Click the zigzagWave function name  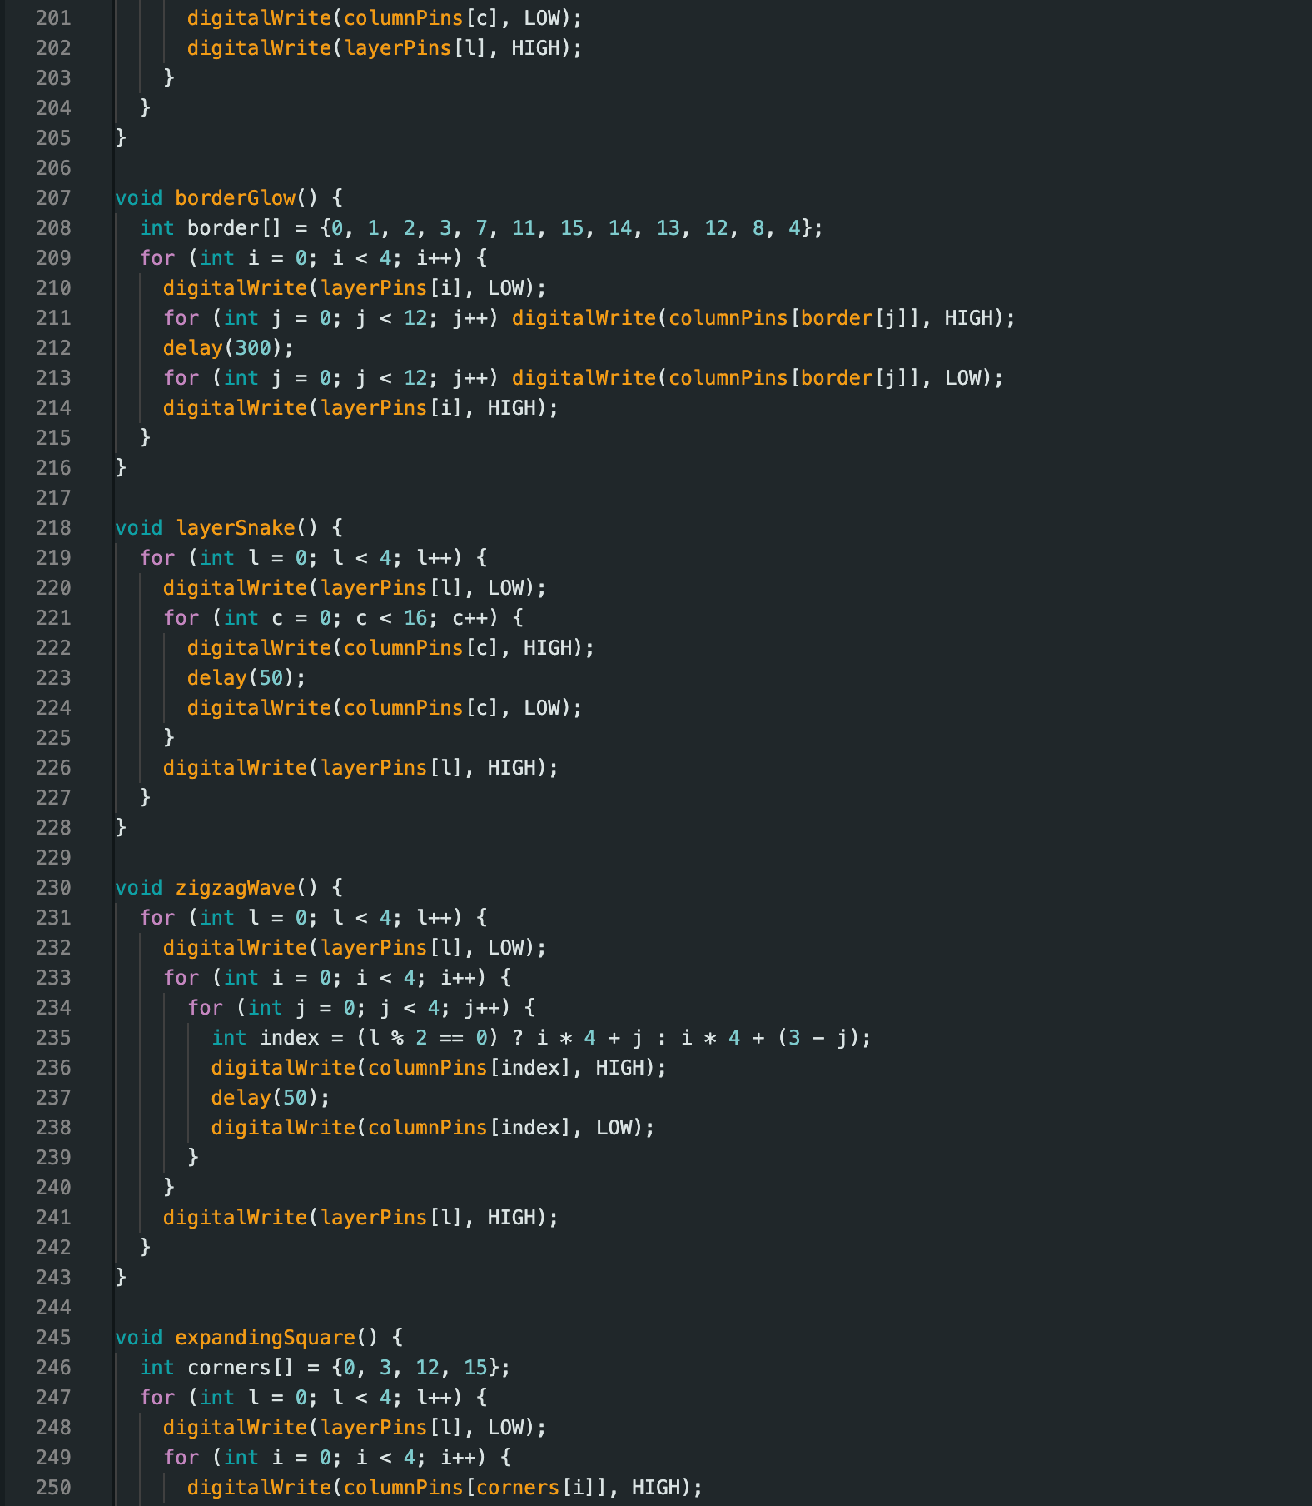tap(236, 888)
